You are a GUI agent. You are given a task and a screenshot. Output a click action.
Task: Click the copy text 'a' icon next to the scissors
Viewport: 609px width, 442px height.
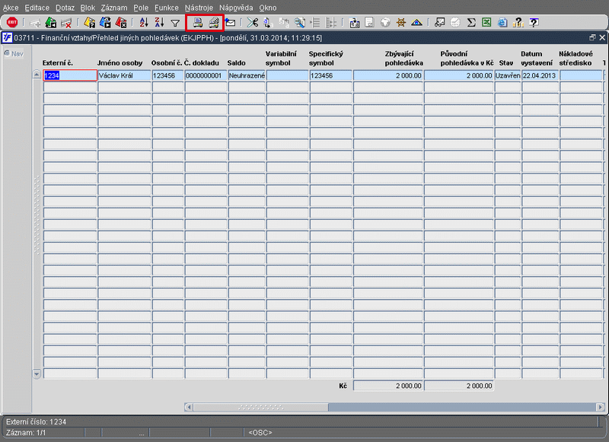[268, 23]
